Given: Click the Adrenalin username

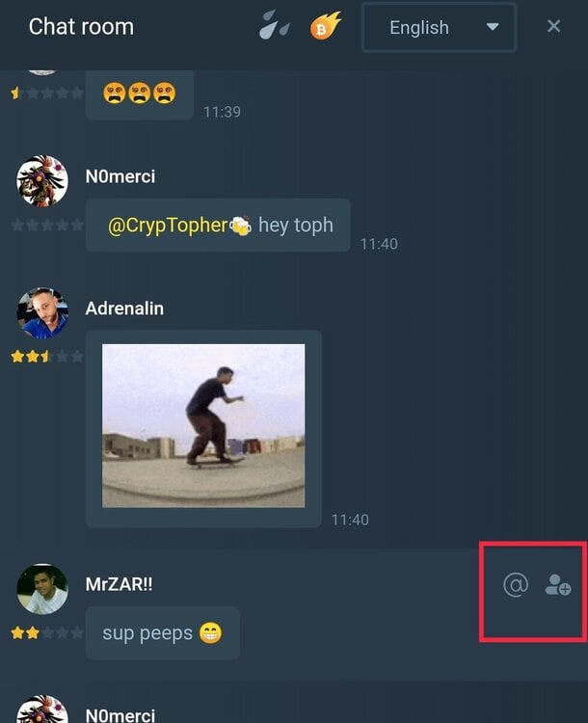Looking at the screenshot, I should click(x=124, y=308).
